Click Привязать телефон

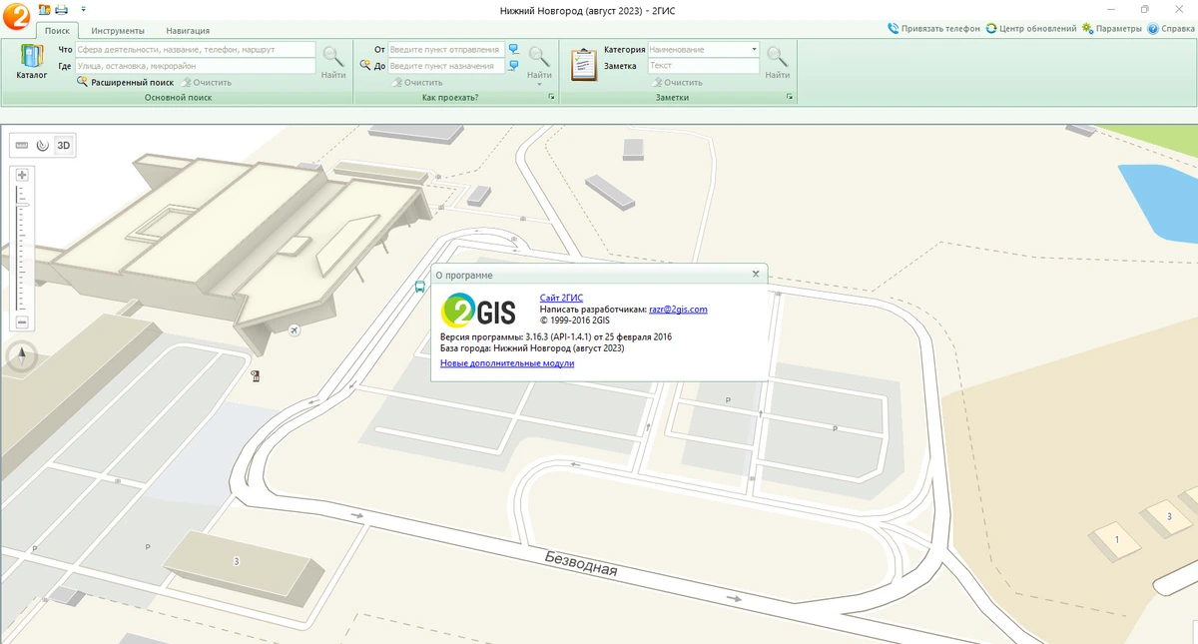pyautogui.click(x=933, y=29)
